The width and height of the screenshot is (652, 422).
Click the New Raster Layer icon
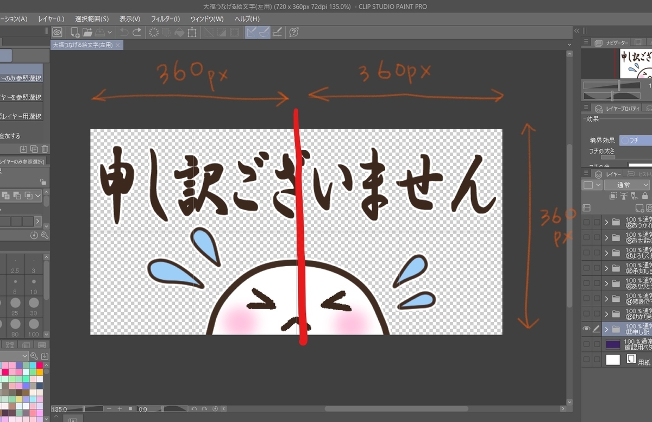[640, 208]
